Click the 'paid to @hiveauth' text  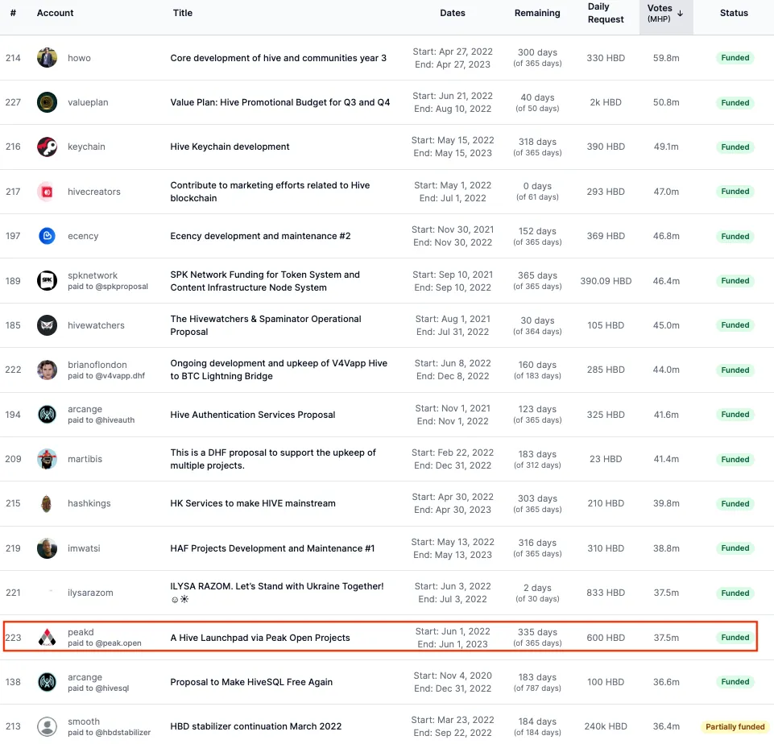[101, 420]
